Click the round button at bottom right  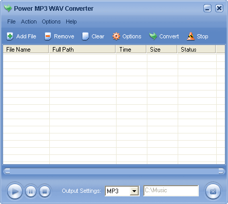(x=213, y=192)
